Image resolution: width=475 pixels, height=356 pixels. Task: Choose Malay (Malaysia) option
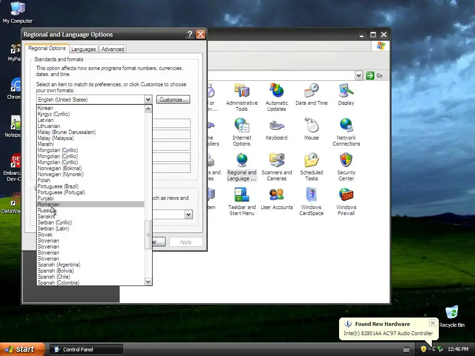point(90,138)
